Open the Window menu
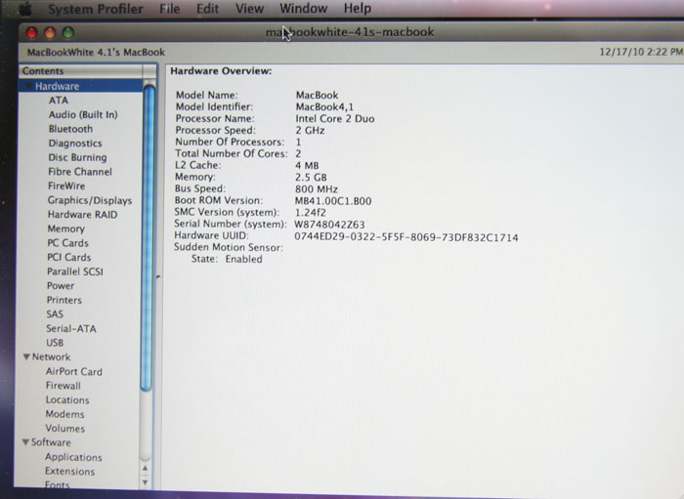The width and height of the screenshot is (684, 499). point(304,8)
